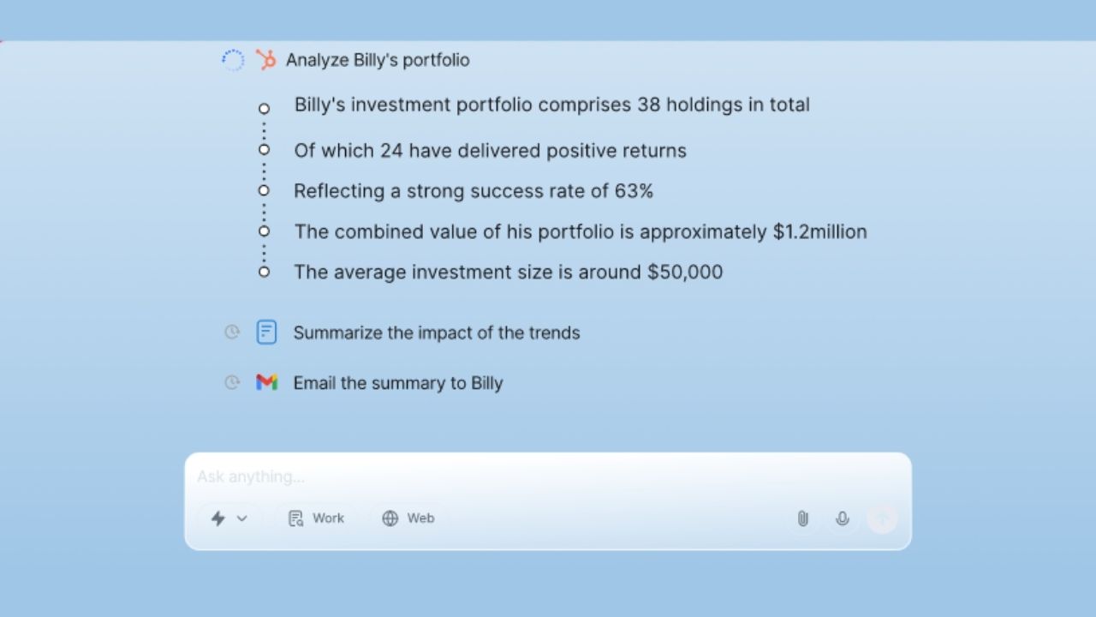Click the HubSpot icon beside Analyze Billy's portfolio
Image resolution: width=1096 pixels, height=617 pixels.
coord(266,60)
